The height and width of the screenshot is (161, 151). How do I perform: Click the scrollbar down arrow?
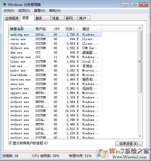140,136
